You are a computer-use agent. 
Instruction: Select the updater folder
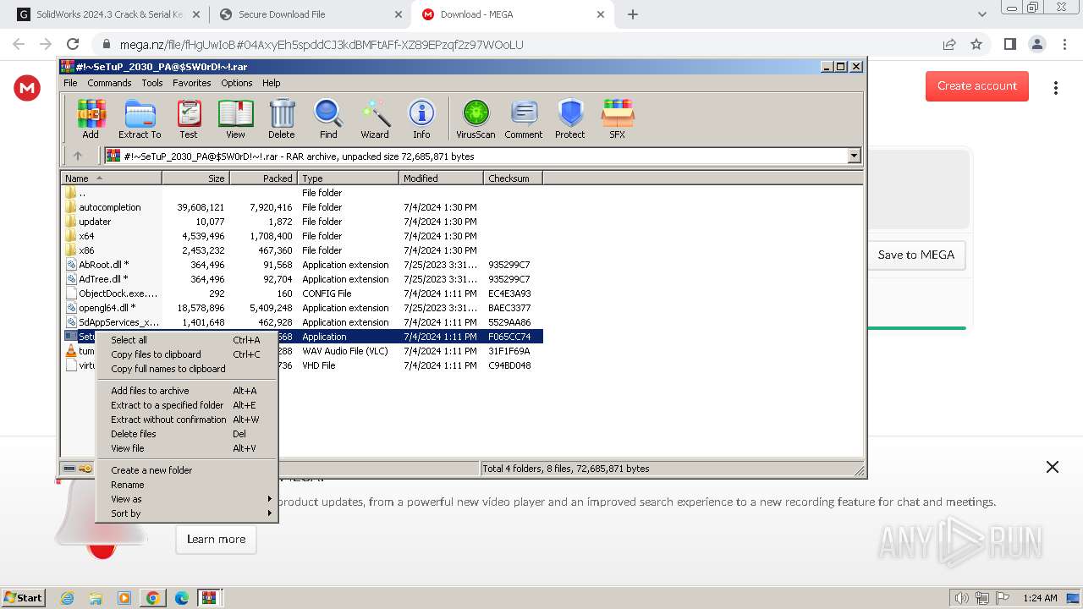click(x=95, y=222)
